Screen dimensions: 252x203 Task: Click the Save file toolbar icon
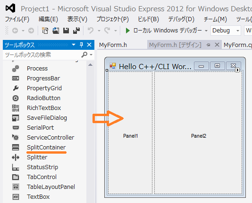click(66, 31)
